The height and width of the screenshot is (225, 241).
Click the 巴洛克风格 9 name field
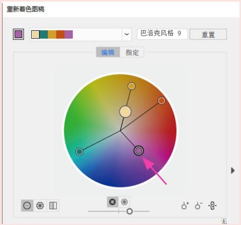tap(162, 34)
